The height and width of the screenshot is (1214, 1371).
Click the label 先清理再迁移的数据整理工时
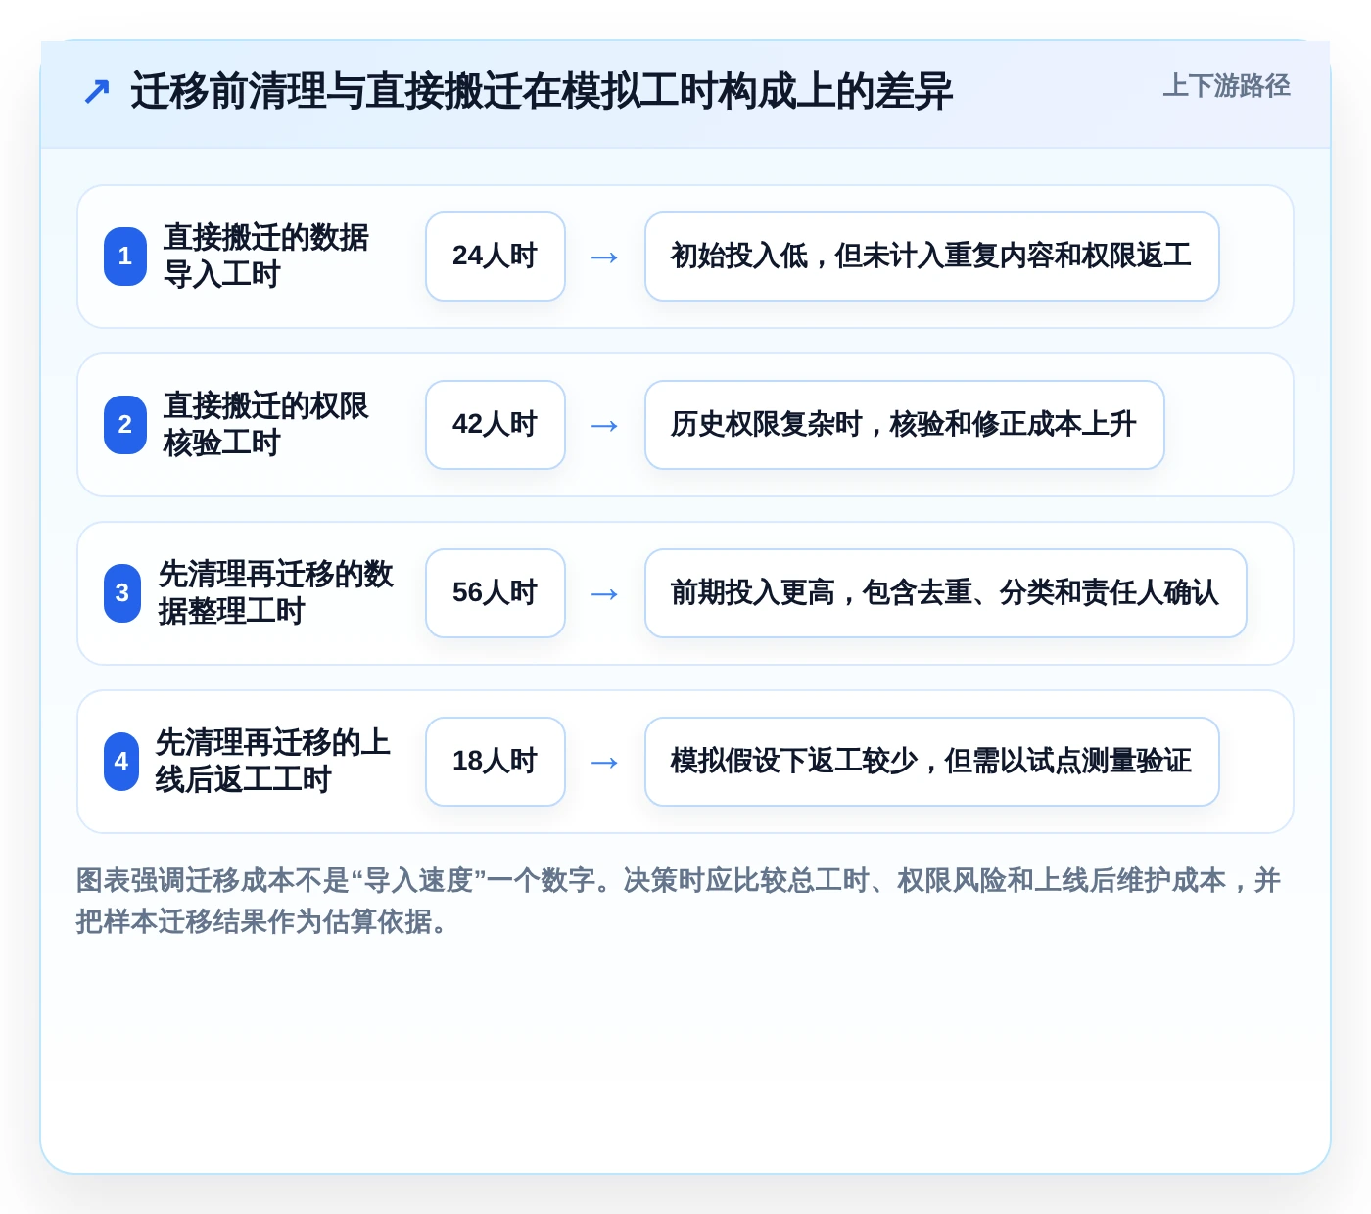click(x=276, y=593)
